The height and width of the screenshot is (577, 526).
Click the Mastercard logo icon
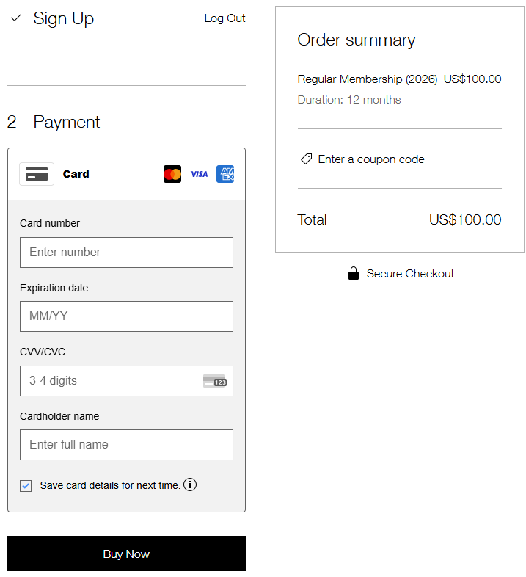pos(172,174)
